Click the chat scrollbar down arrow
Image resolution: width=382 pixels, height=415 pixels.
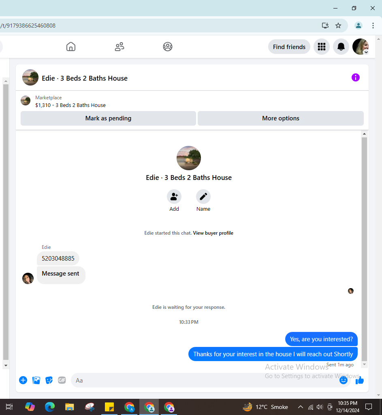pyautogui.click(x=364, y=364)
